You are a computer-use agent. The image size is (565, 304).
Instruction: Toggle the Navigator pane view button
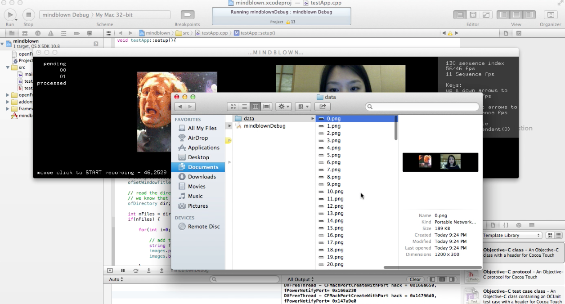pos(503,15)
